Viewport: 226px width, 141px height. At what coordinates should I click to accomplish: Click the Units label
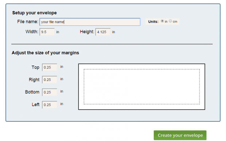153,21
